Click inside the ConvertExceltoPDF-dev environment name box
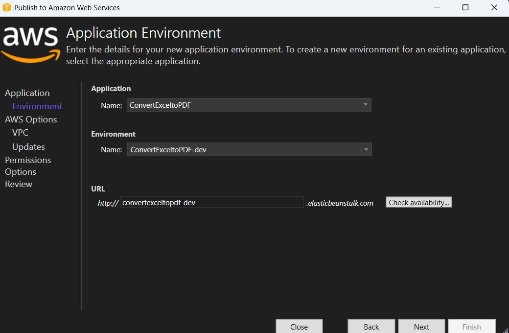Image resolution: width=509 pixels, height=333 pixels. (x=249, y=150)
